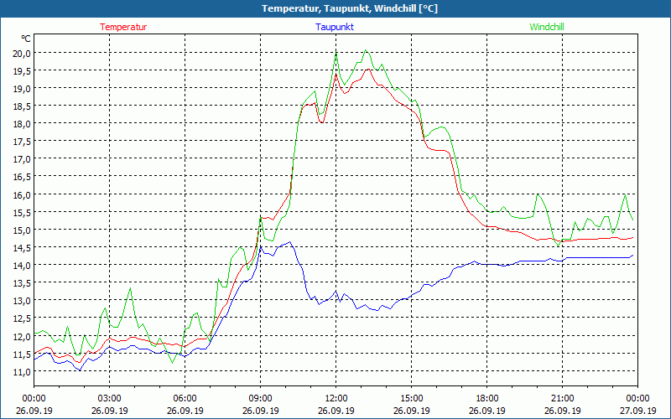Image resolution: width=671 pixels, height=419 pixels.
Task: Click the 17,5 y-axis value
Action: [21, 142]
